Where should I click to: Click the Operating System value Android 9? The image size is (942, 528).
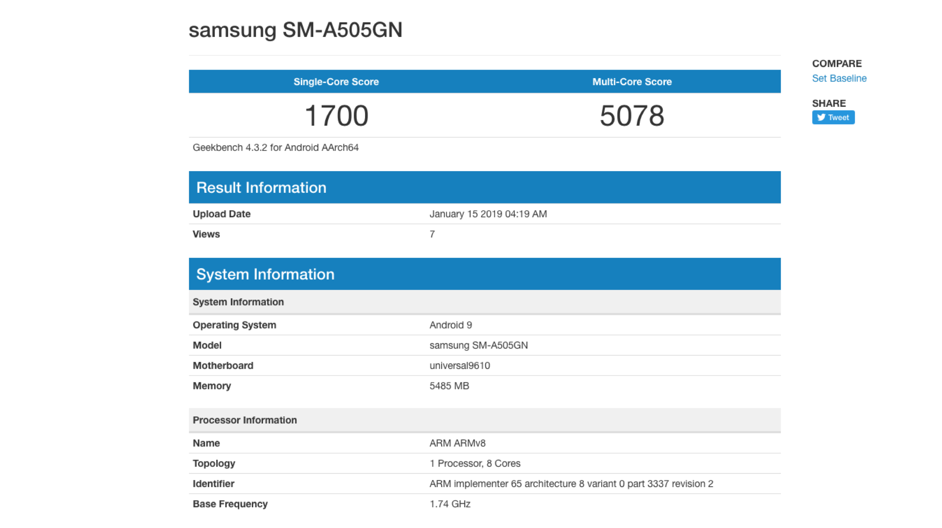pyautogui.click(x=450, y=325)
